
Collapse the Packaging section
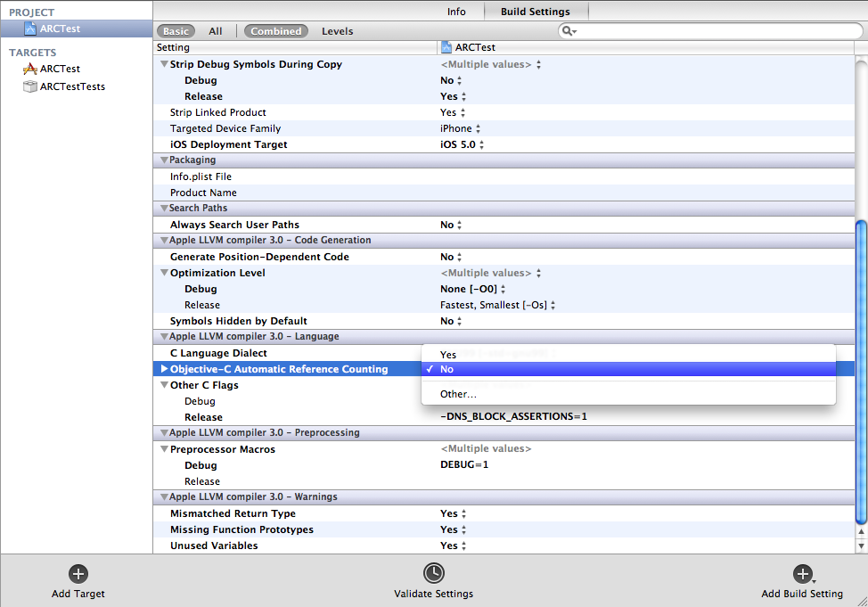pyautogui.click(x=164, y=160)
